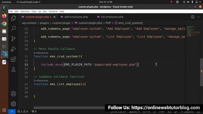This screenshot has width=203, height=114.
Task: Expand custom-plugin.php file breadcrumb
Action: click(90, 23)
